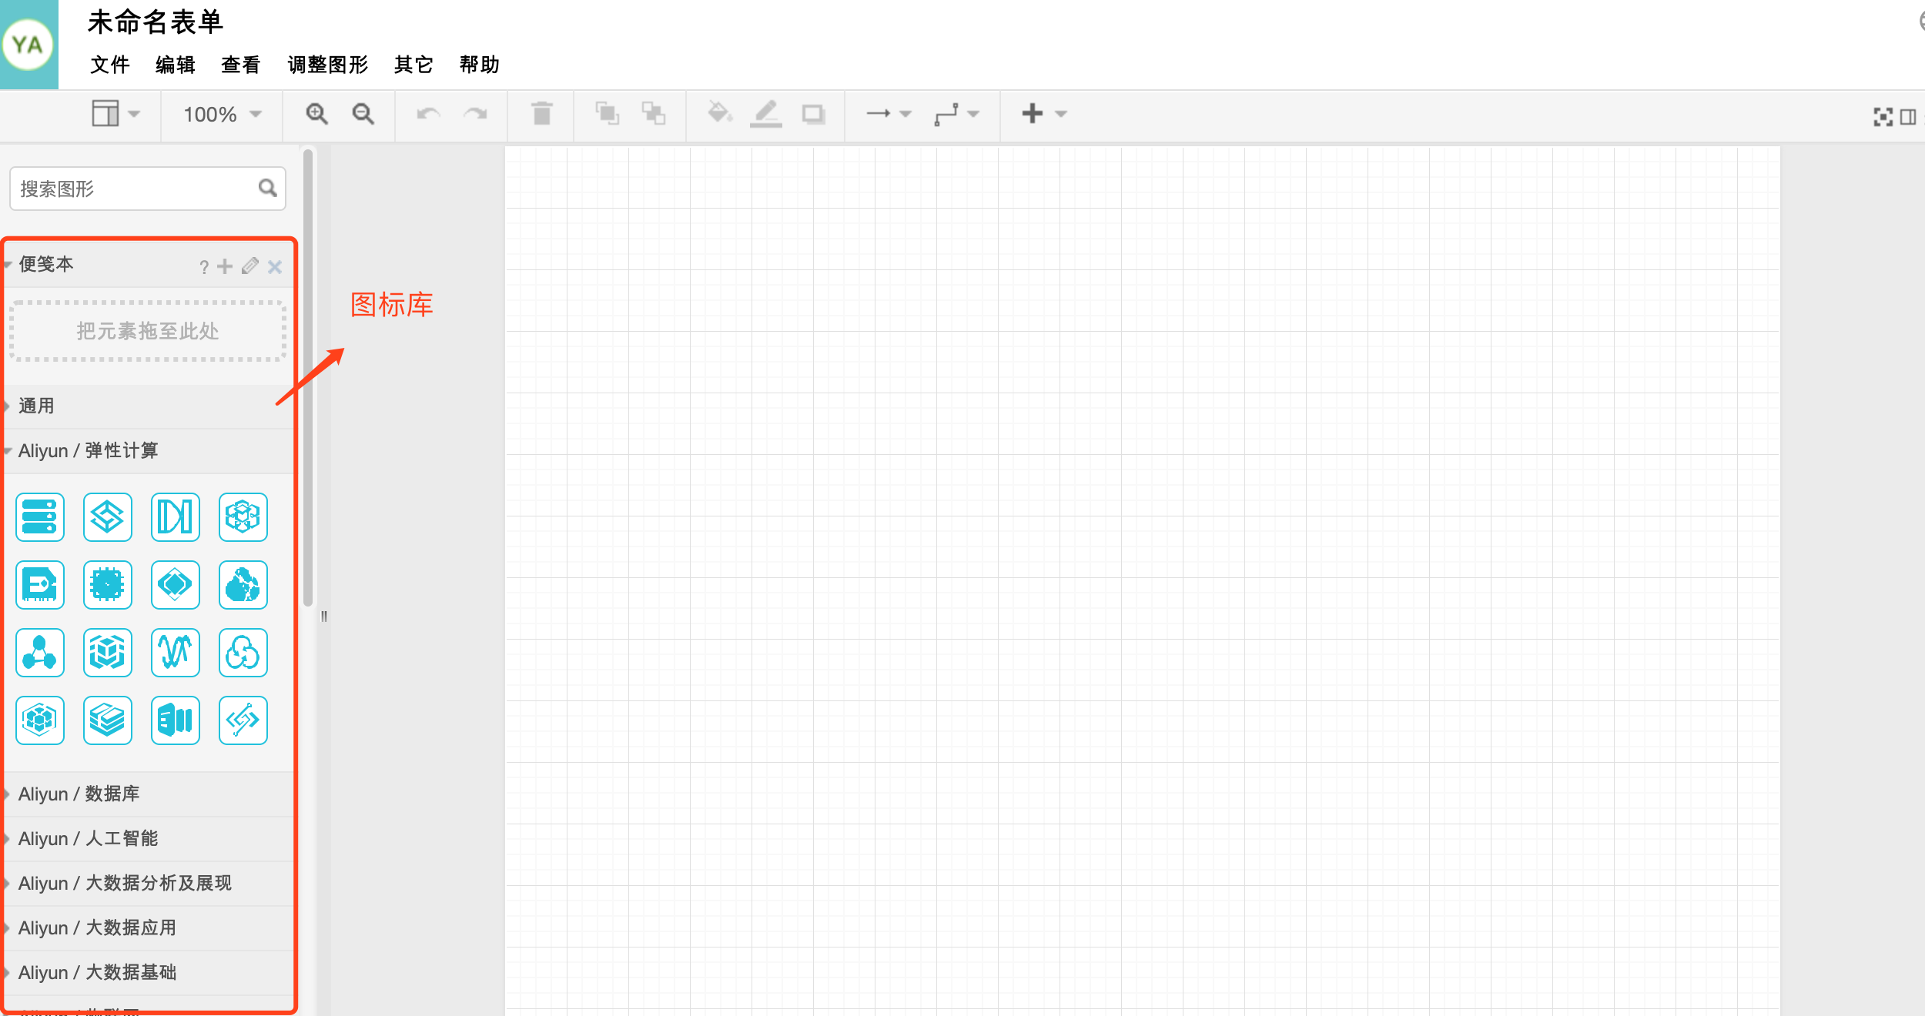Open the 文件 menu
The height and width of the screenshot is (1016, 1925).
coord(110,65)
